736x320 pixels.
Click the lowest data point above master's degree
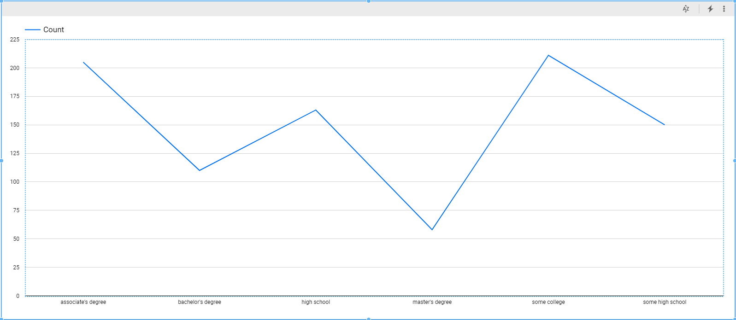[x=432, y=229]
